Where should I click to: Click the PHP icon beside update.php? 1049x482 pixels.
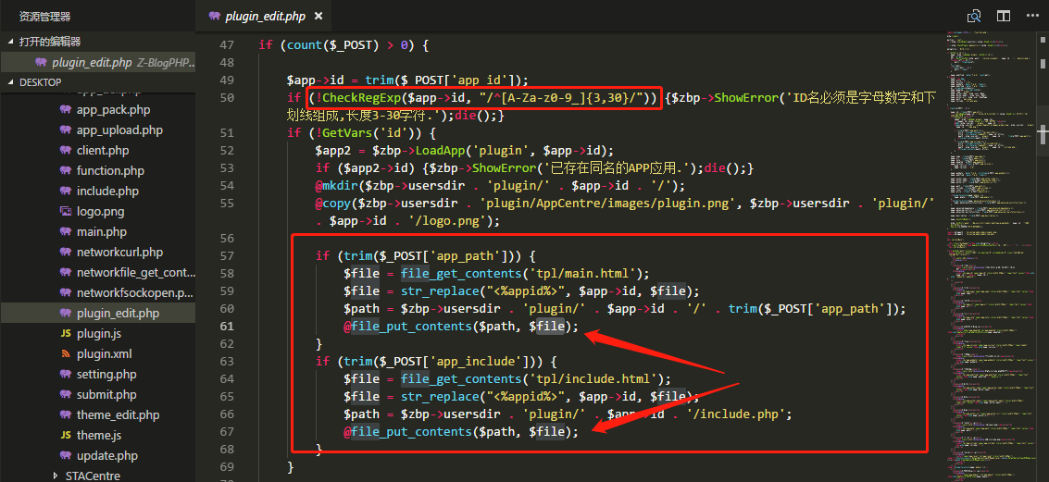(66, 456)
